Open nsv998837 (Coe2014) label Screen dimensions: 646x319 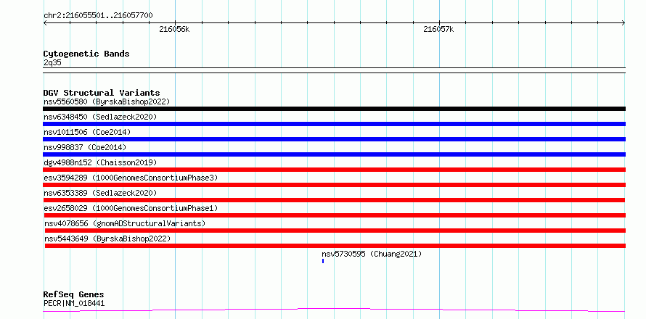coord(85,147)
